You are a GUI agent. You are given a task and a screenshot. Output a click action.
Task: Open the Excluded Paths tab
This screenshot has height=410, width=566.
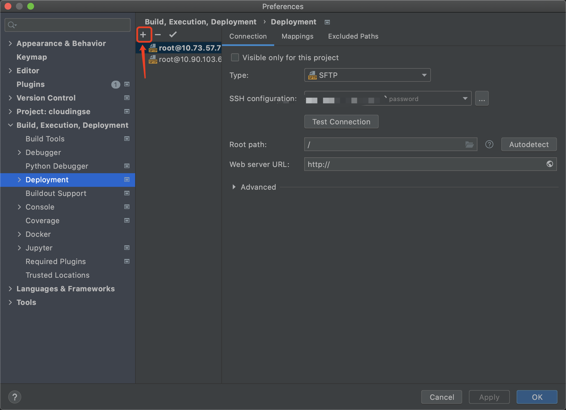pyautogui.click(x=353, y=36)
